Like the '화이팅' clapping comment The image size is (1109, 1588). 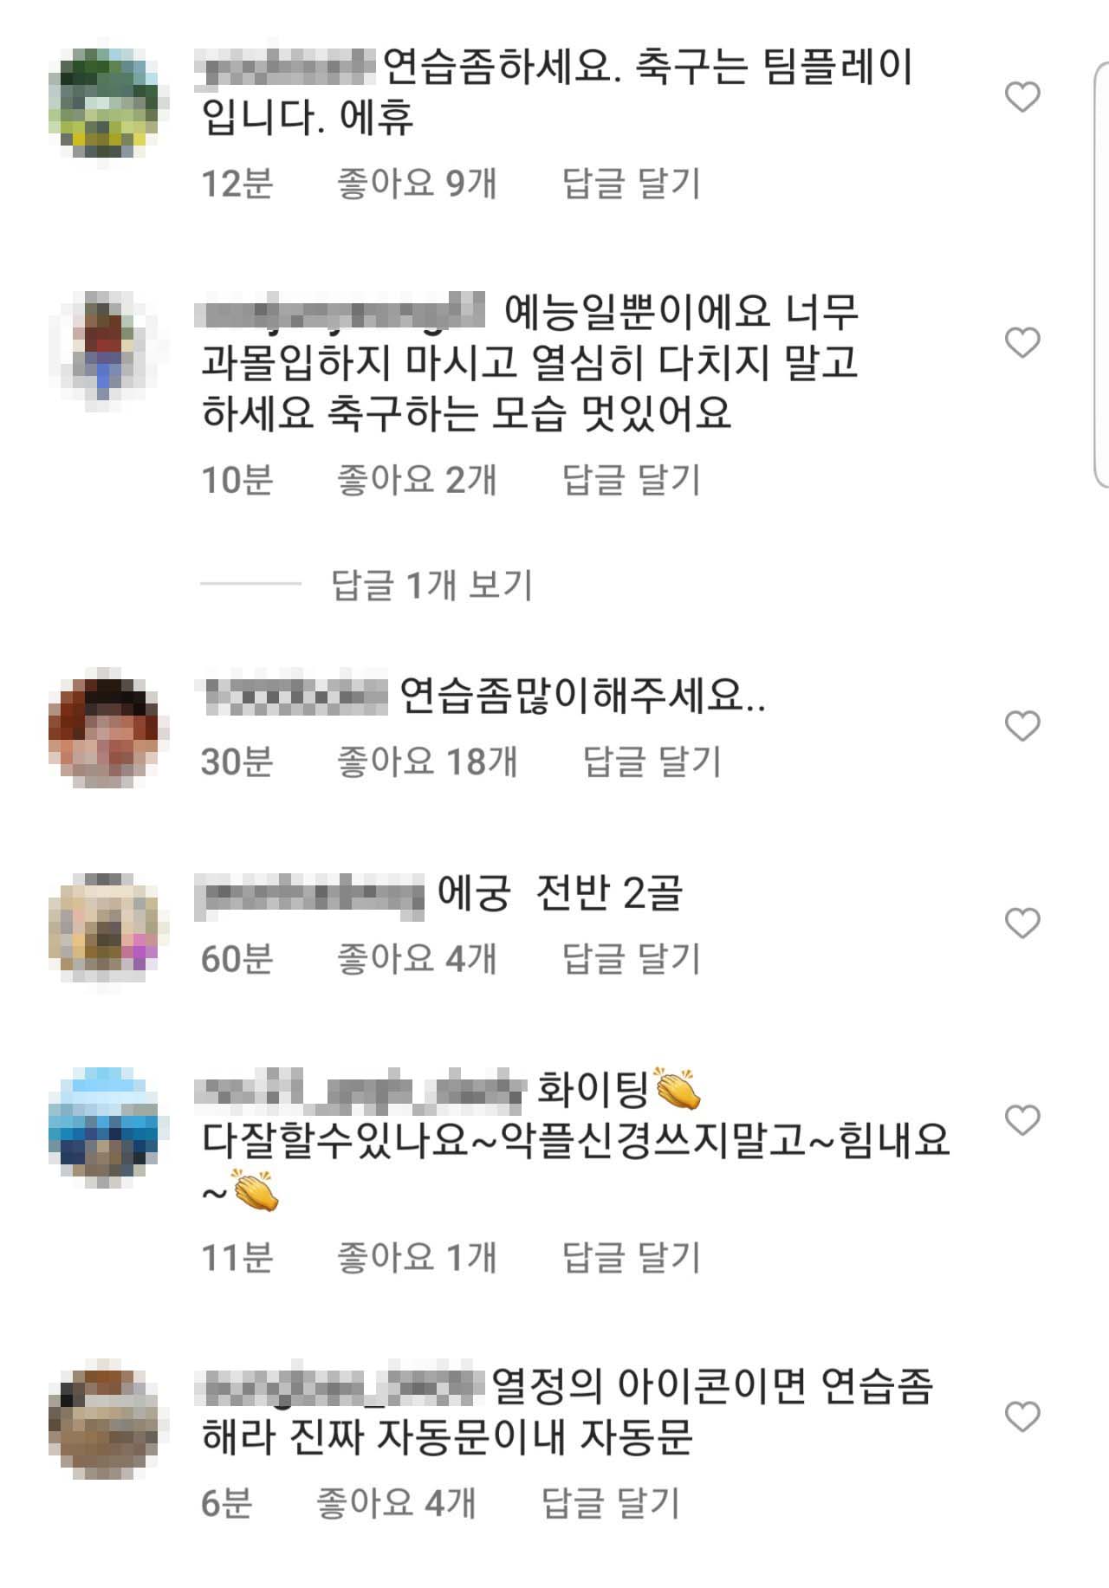pos(1022,1120)
